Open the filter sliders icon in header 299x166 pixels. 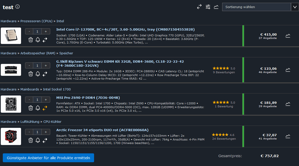[x=208, y=7]
